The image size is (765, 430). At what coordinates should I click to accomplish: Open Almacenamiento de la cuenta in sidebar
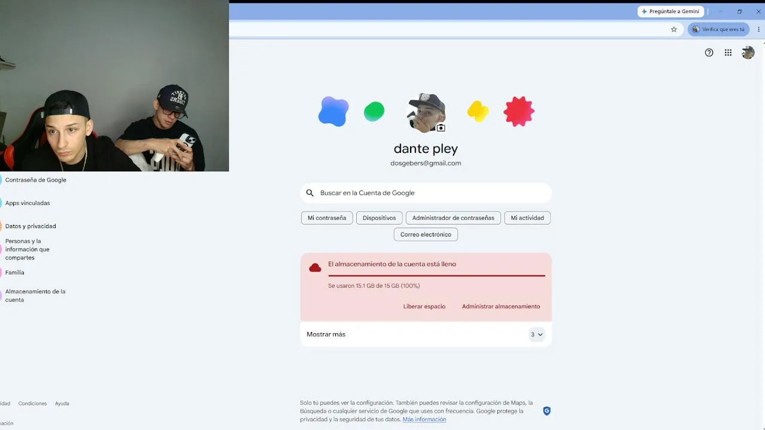(x=35, y=296)
